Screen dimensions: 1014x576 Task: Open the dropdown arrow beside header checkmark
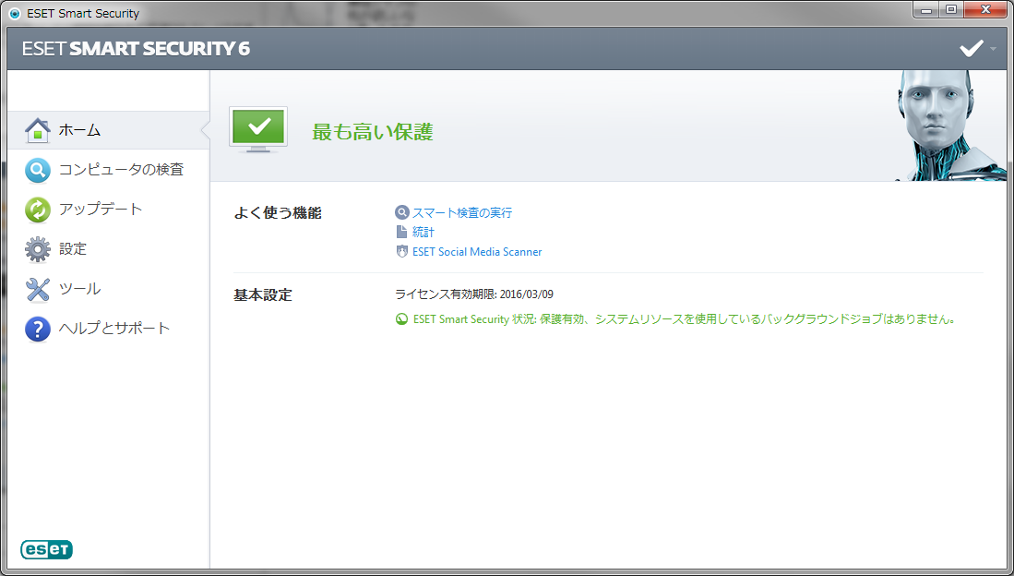(994, 49)
